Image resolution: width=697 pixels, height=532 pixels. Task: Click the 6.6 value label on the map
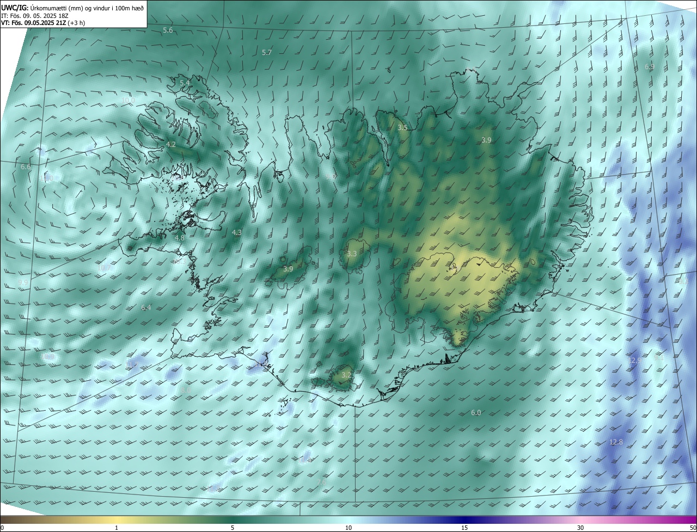pyautogui.click(x=26, y=167)
